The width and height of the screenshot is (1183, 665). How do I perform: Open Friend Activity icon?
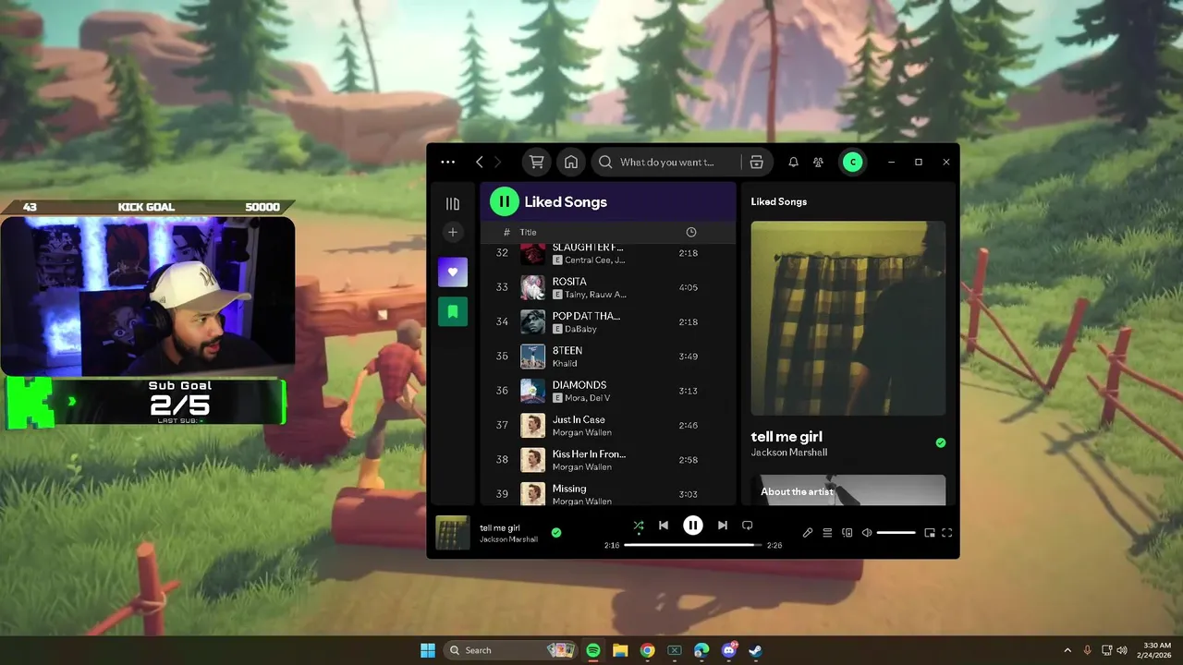pyautogui.click(x=818, y=162)
